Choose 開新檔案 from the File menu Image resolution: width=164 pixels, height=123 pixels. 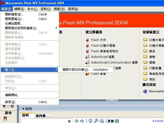(x=29, y=14)
